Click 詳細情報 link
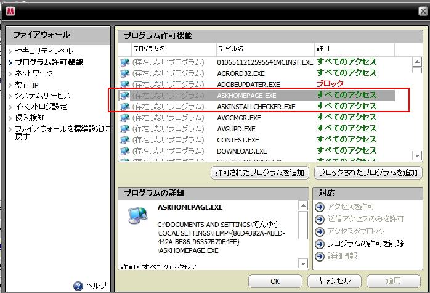 click(343, 256)
